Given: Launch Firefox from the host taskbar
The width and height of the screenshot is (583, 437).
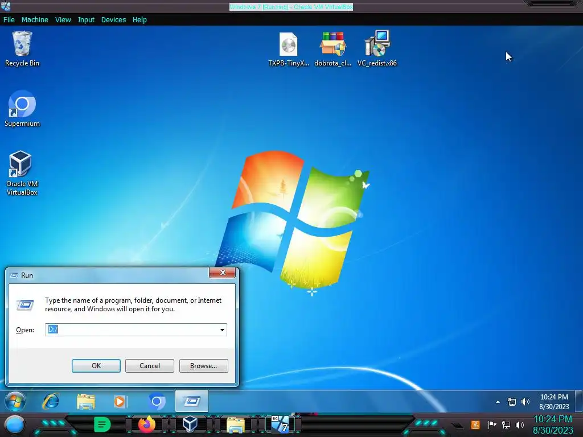Looking at the screenshot, I should pyautogui.click(x=146, y=424).
